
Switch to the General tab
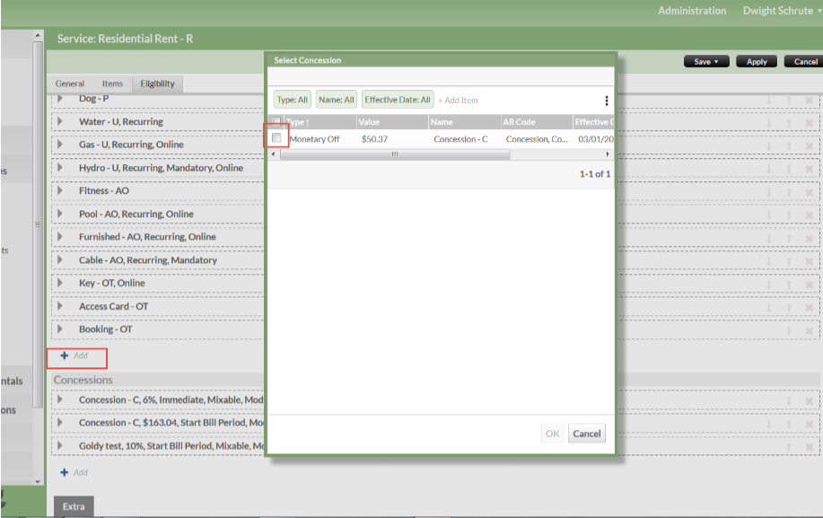pyautogui.click(x=70, y=83)
